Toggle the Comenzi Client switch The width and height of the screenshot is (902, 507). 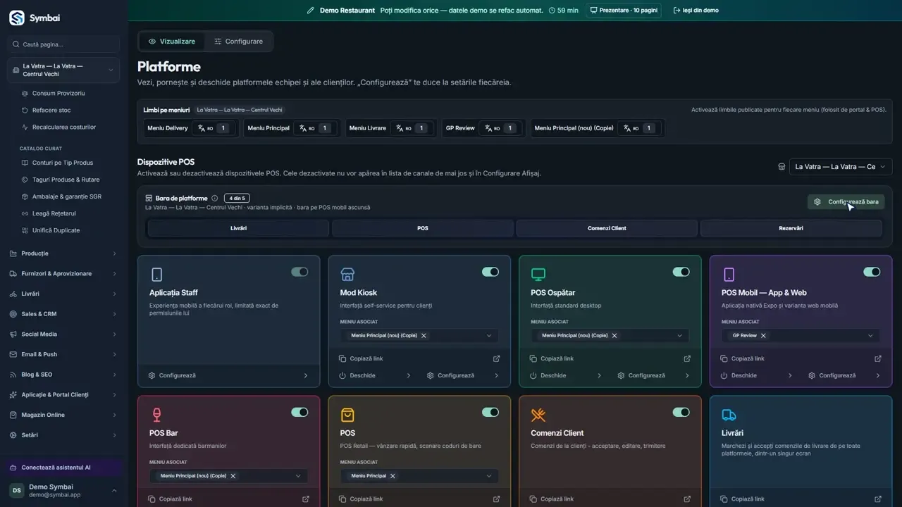click(681, 412)
